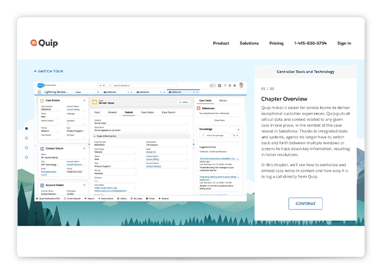
Task: Click the Case Details yellow briefcase icon
Action: pos(42,100)
